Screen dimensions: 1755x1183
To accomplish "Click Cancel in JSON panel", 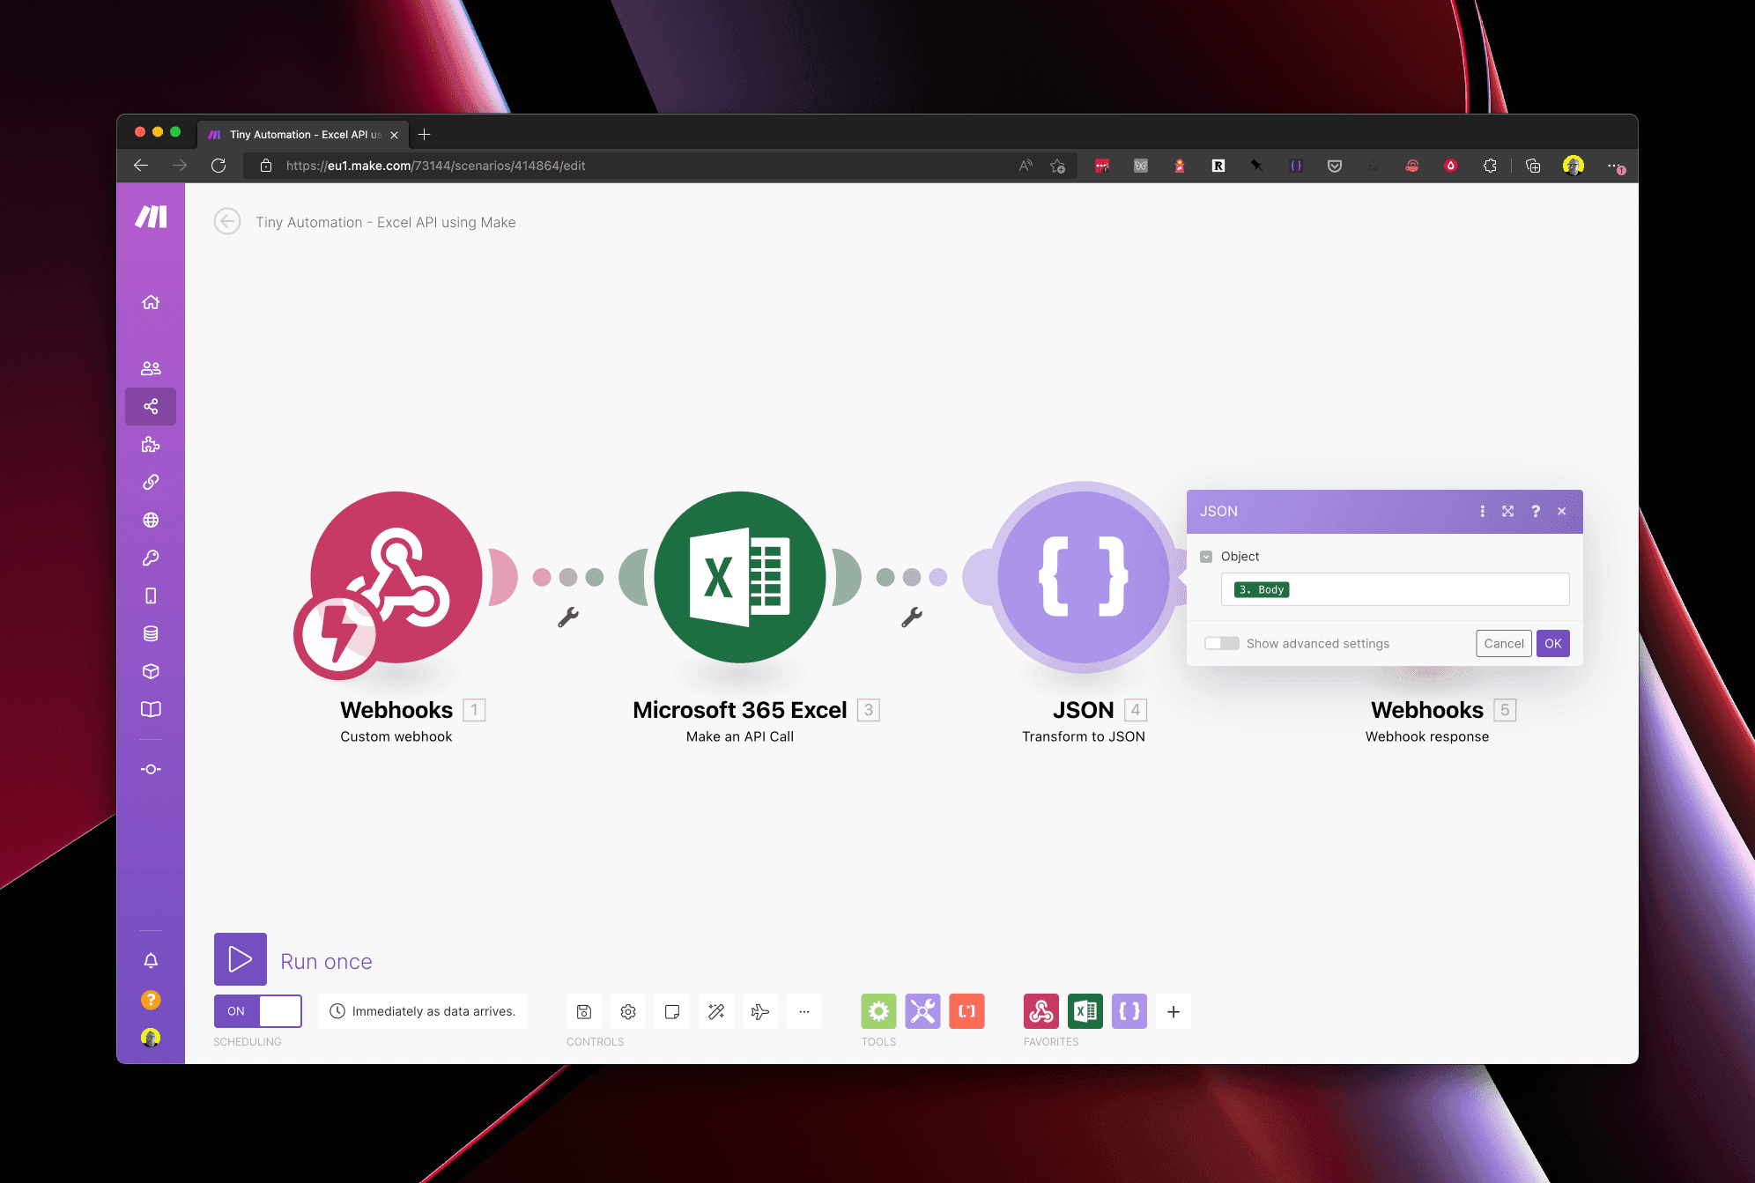I will click(x=1504, y=644).
